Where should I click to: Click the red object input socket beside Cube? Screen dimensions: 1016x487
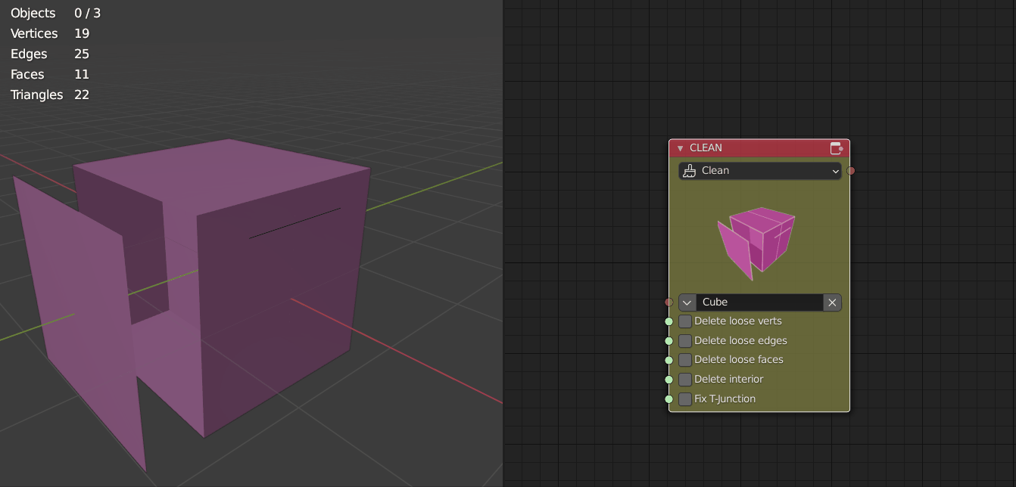point(669,302)
